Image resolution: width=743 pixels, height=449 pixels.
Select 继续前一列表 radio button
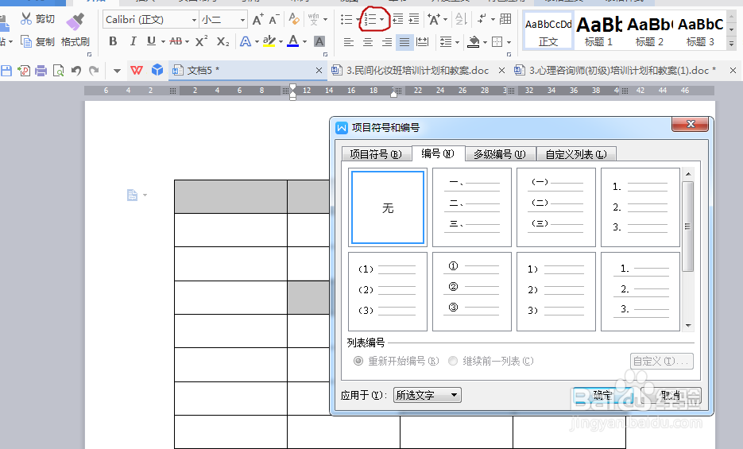pos(453,361)
